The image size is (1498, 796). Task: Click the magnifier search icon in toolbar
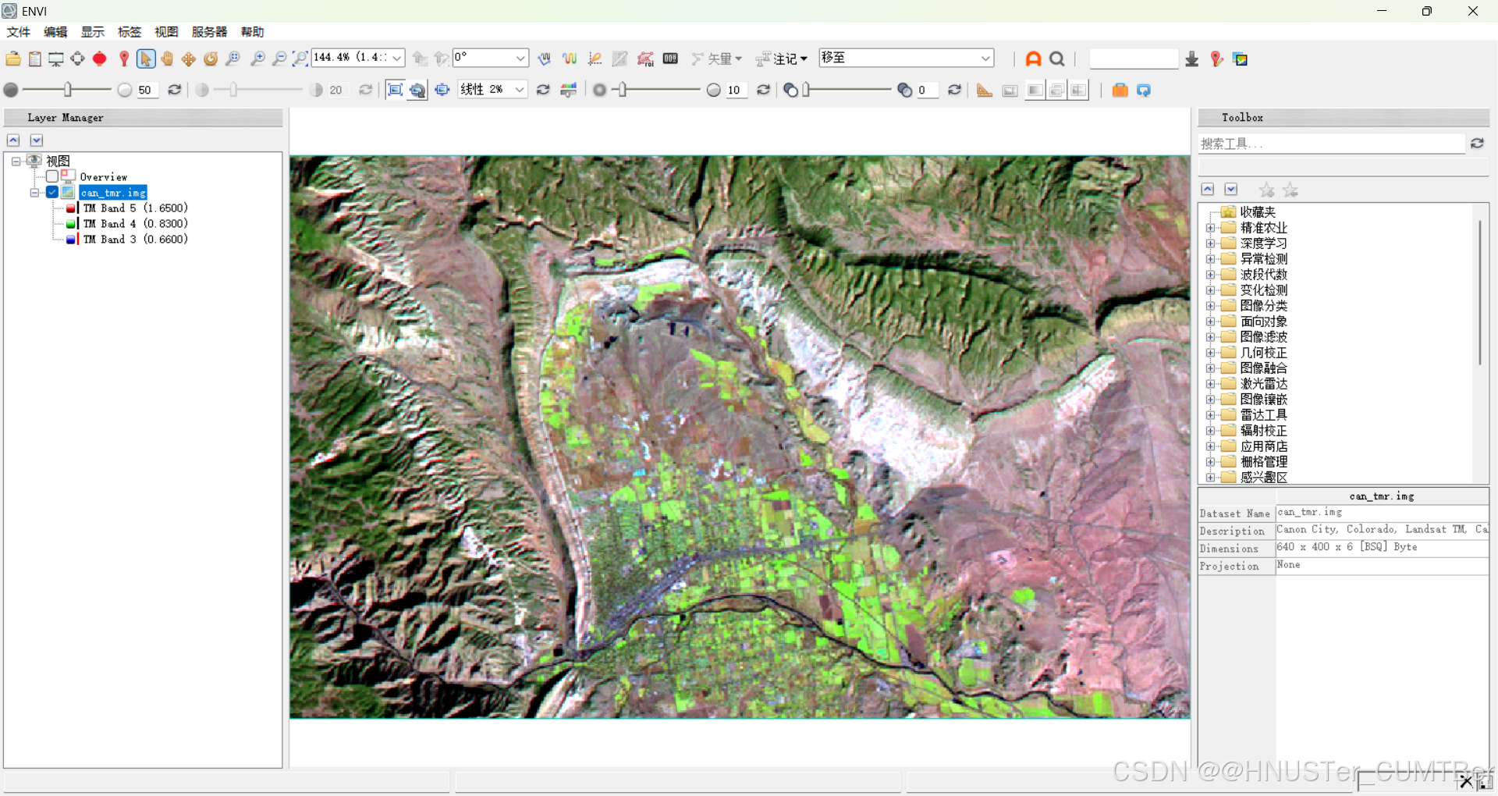point(1057,59)
